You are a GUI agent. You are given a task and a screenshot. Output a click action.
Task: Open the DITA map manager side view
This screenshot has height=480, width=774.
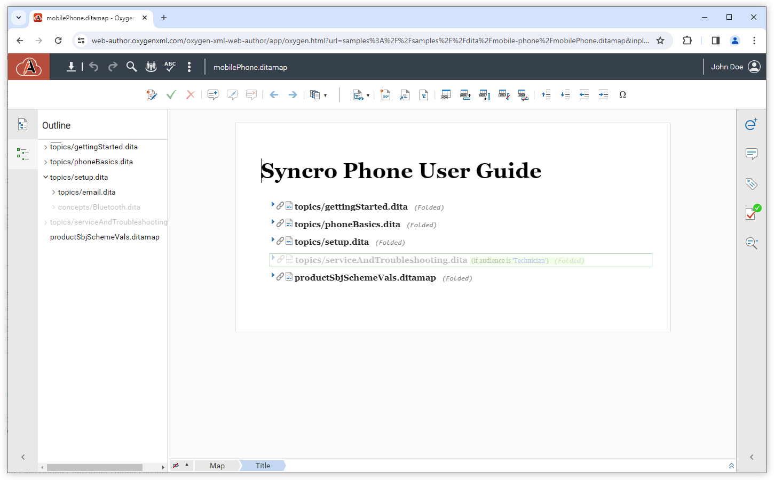pos(22,125)
